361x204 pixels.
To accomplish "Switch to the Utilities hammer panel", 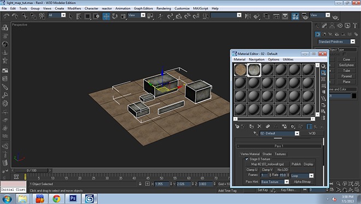I will point(355,26).
